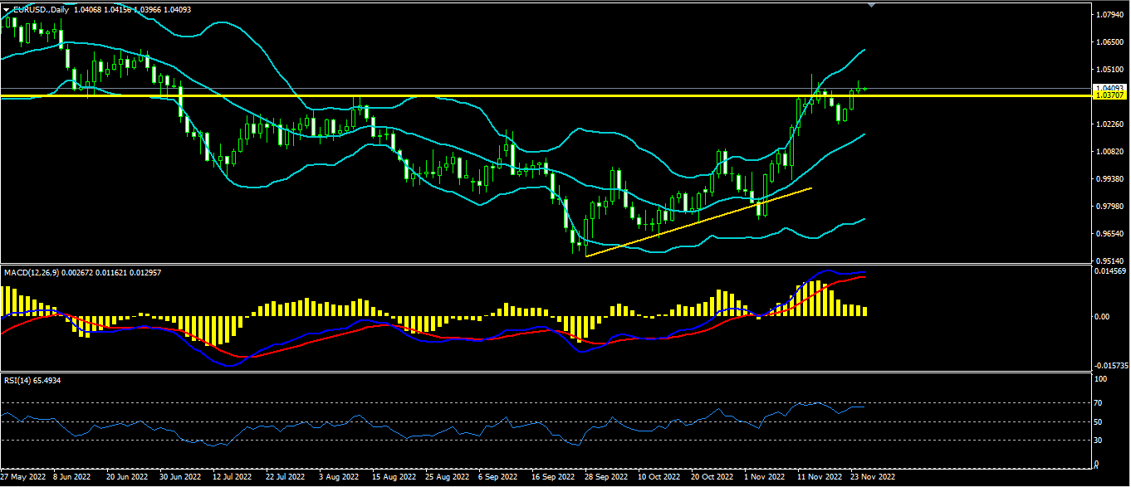Open the one-click trading arrow beside EURUSD
Screen dimensions: 1131x487
click(x=6, y=9)
